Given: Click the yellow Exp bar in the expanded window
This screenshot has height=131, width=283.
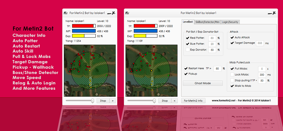Looking at the screenshot, I should click(146, 36).
